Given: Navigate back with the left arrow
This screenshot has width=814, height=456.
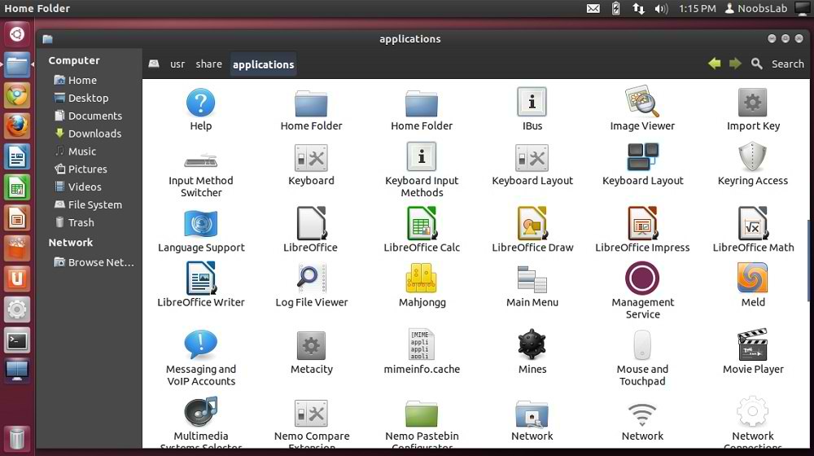Looking at the screenshot, I should (715, 64).
